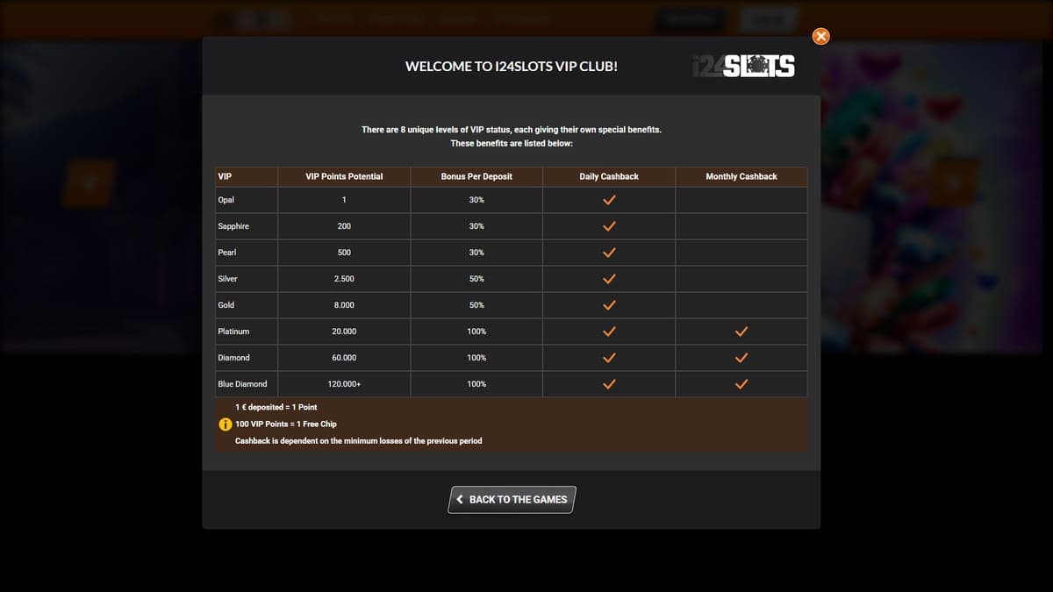Click the Diamond daily cashback checkmark
Screen dimensions: 1053x592
(609, 358)
